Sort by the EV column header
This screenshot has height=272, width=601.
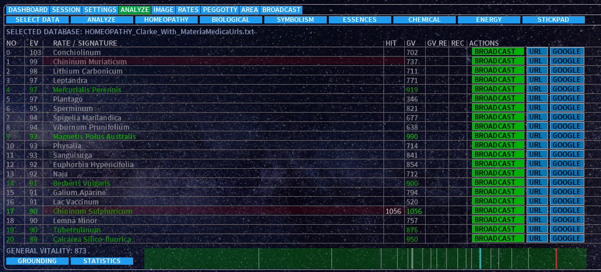pyautogui.click(x=34, y=43)
